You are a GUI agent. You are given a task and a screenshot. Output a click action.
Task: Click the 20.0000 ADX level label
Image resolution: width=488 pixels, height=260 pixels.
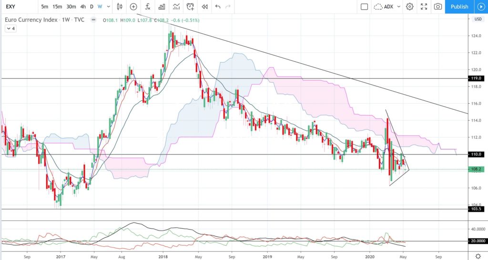click(x=478, y=241)
